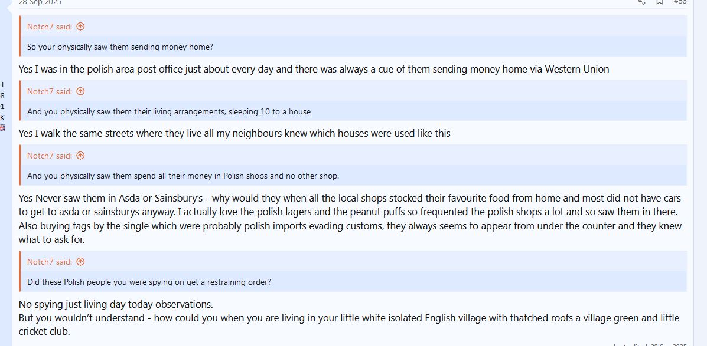Image resolution: width=707 pixels, height=346 pixels.
Task: Click the share icon beside post #56
Action: 641,2
